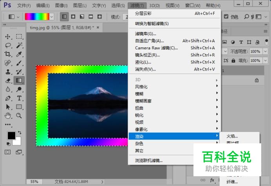Select the Blur tool
The height and width of the screenshot is (186, 271).
click(x=8, y=89)
